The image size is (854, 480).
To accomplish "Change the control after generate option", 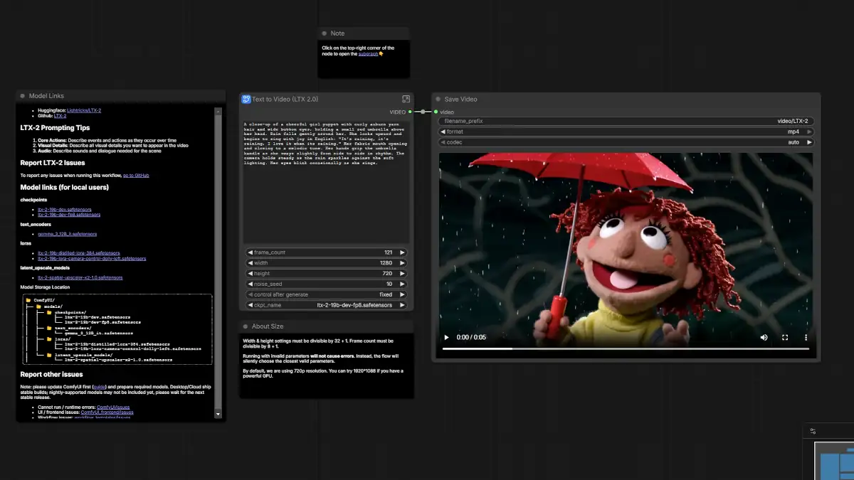I will tap(327, 294).
